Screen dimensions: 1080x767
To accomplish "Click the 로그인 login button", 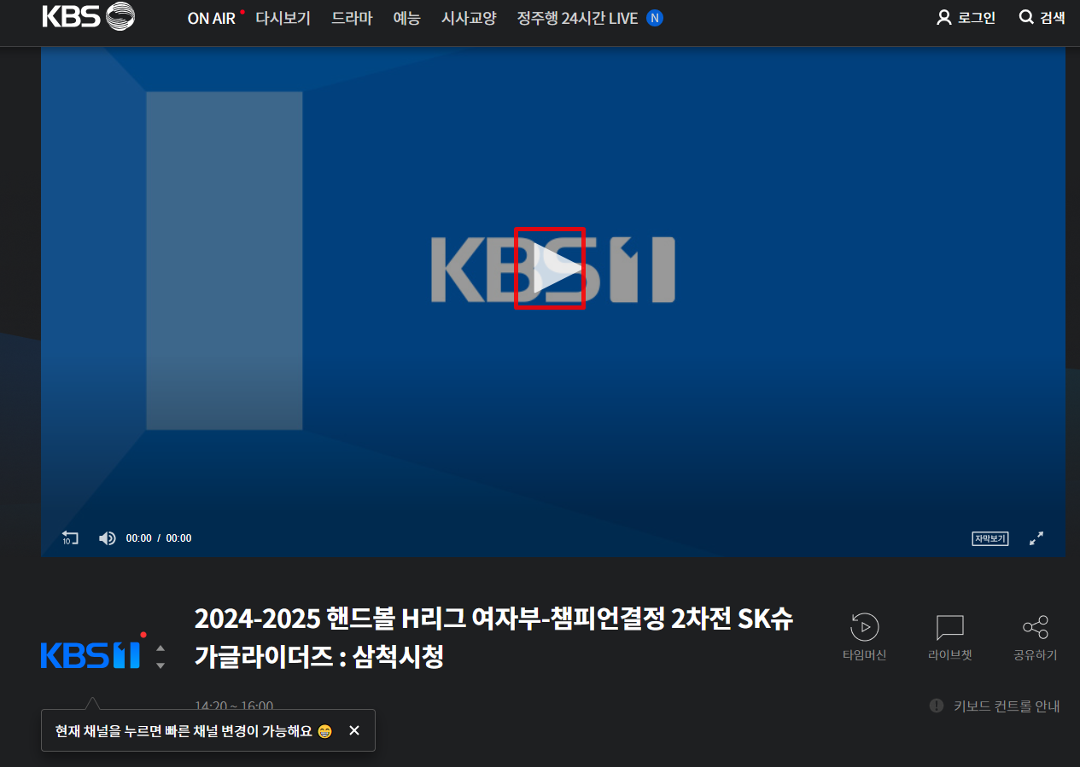I will pos(966,17).
